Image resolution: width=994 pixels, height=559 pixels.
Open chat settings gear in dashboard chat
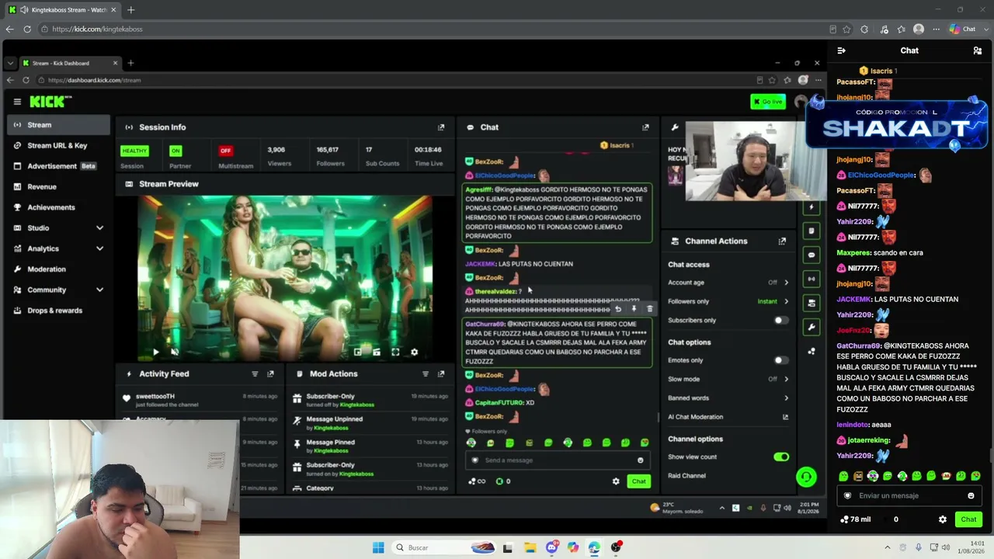616,481
